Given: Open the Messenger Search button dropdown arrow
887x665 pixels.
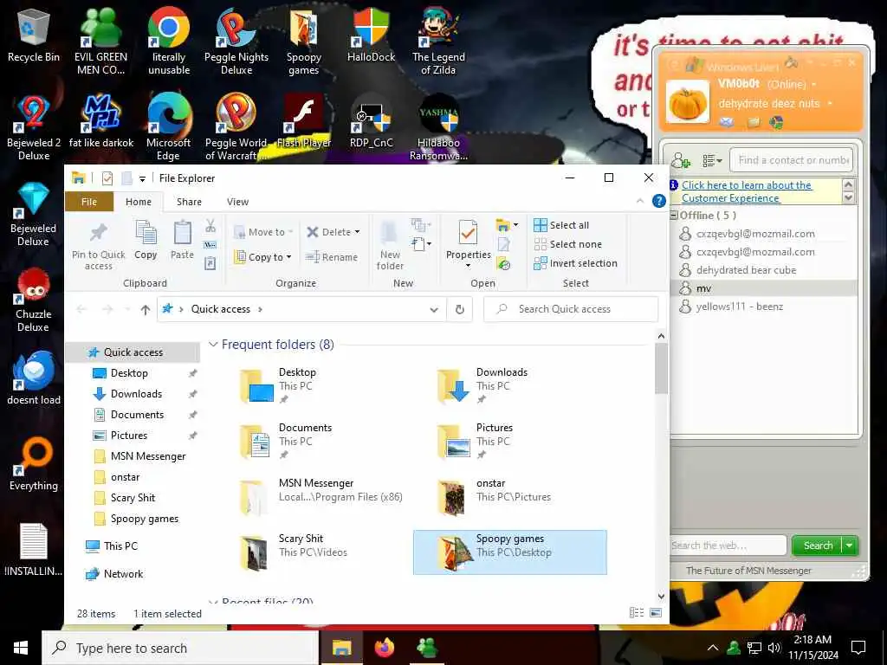Looking at the screenshot, I should [850, 546].
